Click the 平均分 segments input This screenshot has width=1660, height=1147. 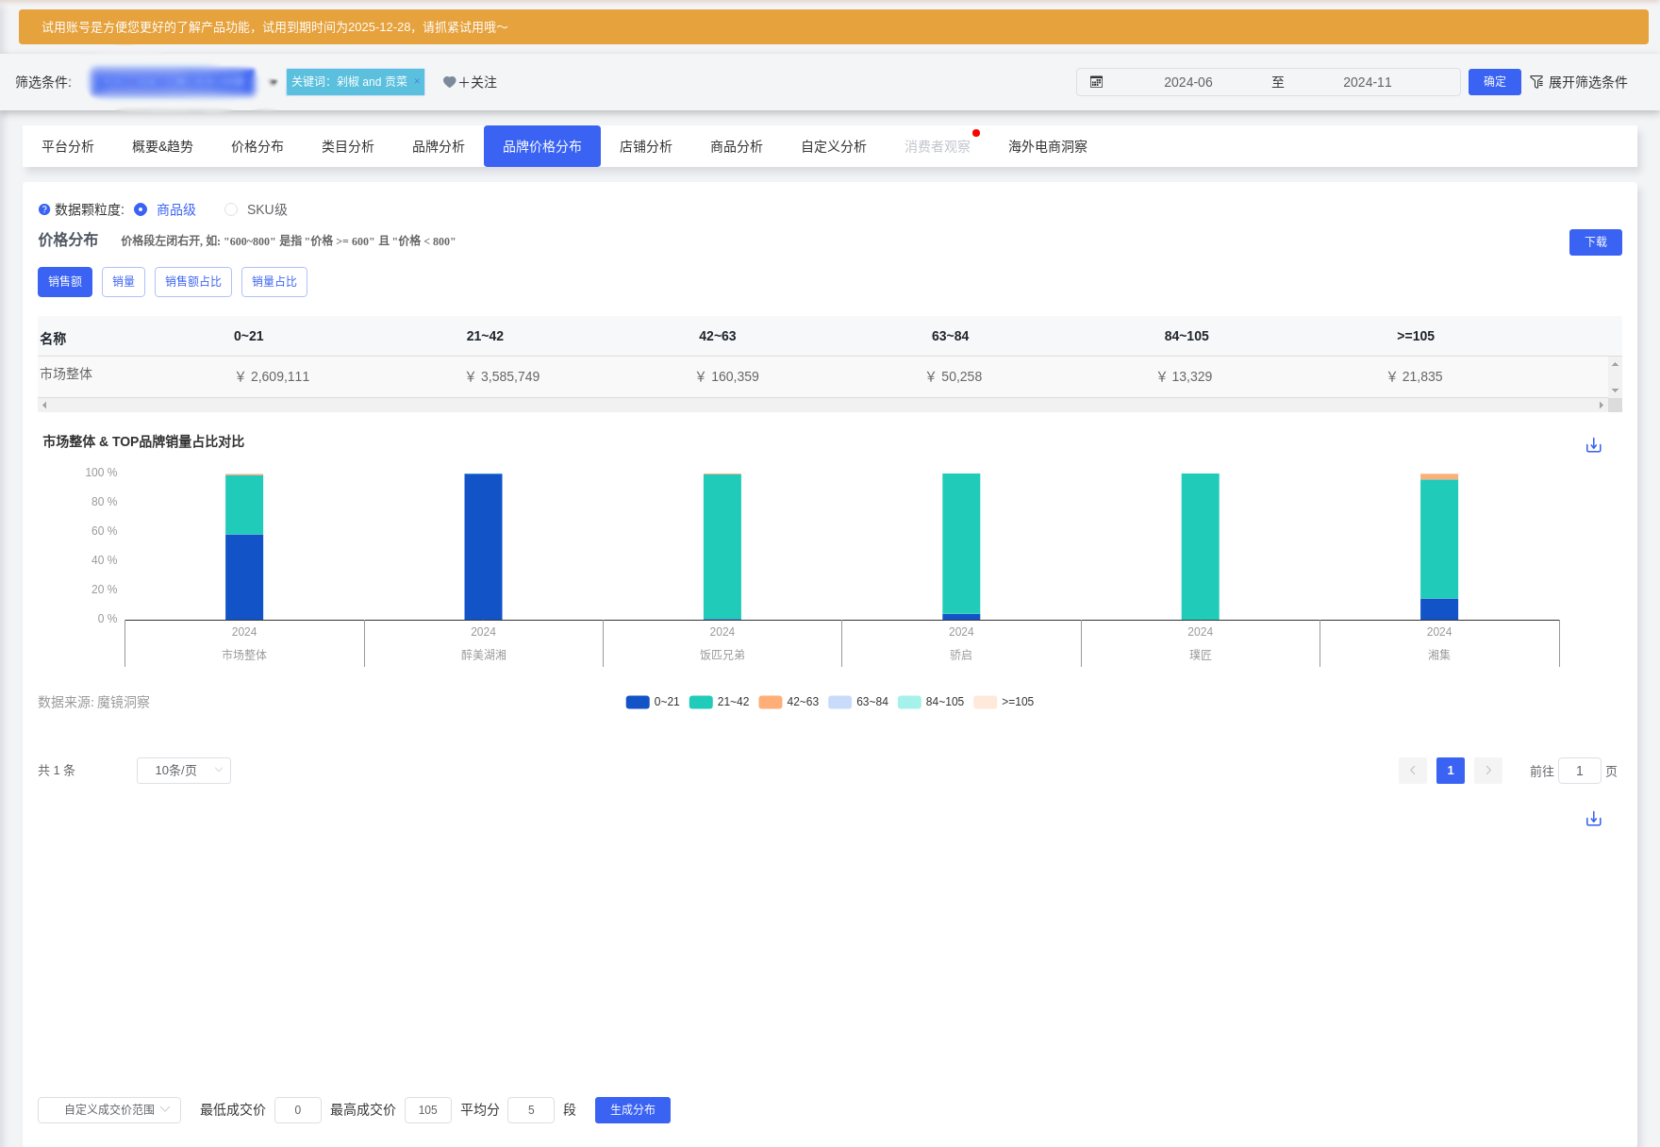[531, 1110]
